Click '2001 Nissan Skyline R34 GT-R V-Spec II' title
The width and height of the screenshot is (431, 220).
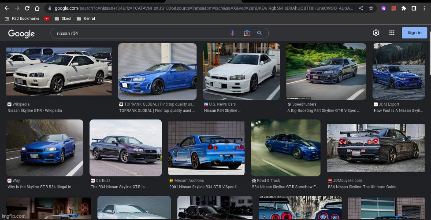click(205, 187)
